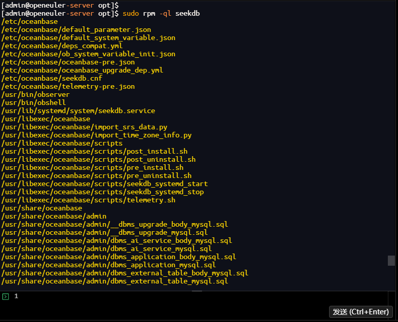Click the 发送 (Ctrl+Enter) send button

361,311
